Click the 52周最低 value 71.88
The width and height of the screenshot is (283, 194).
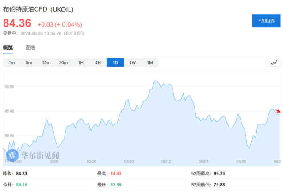(x=219, y=185)
